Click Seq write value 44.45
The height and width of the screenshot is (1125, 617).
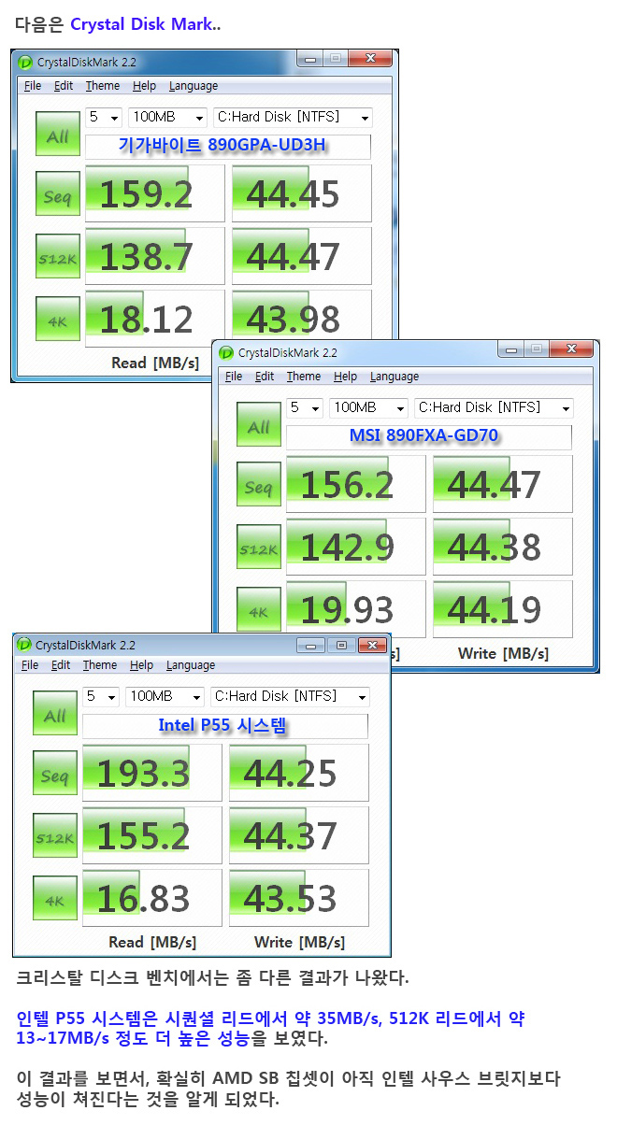click(302, 194)
